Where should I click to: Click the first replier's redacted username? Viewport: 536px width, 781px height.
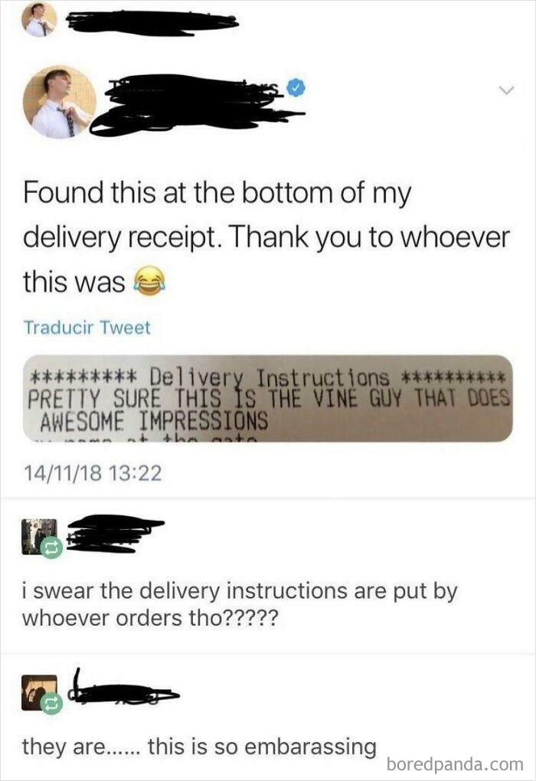pyautogui.click(x=115, y=534)
